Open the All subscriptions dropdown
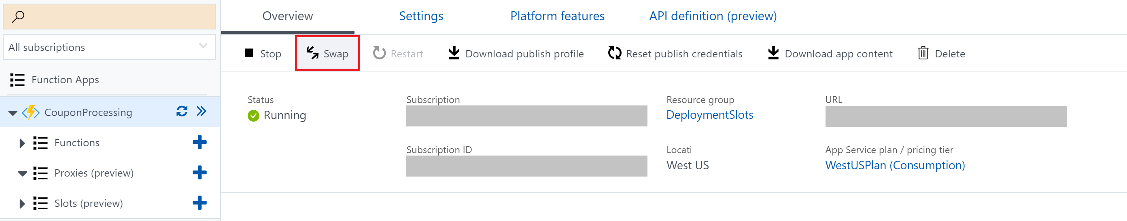Image resolution: width=1127 pixels, height=221 pixels. pos(109,47)
